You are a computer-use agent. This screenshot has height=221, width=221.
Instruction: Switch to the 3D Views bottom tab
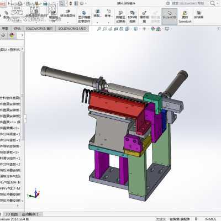click(x=12, y=214)
